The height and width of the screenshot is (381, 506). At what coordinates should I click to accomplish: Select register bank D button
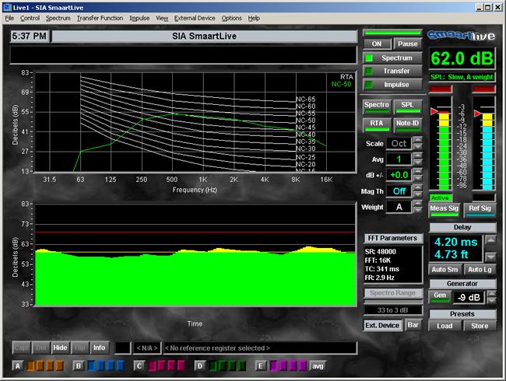click(x=200, y=366)
